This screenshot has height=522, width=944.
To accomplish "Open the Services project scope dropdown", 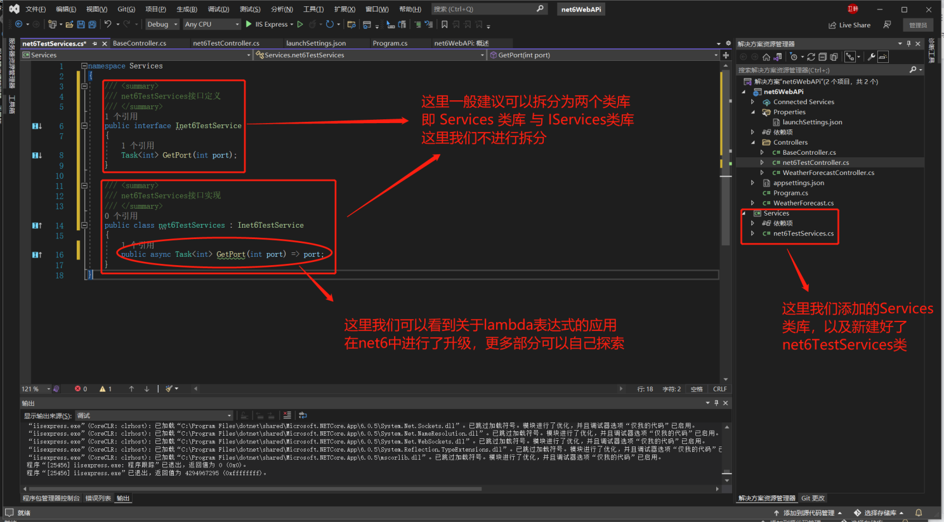I will tap(137, 55).
